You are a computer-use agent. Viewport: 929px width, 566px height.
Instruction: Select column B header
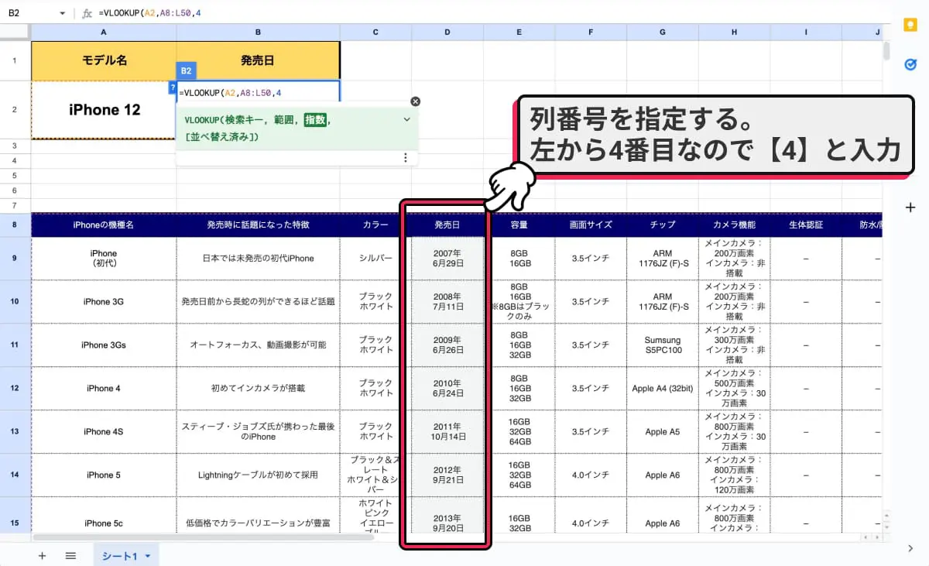(258, 33)
